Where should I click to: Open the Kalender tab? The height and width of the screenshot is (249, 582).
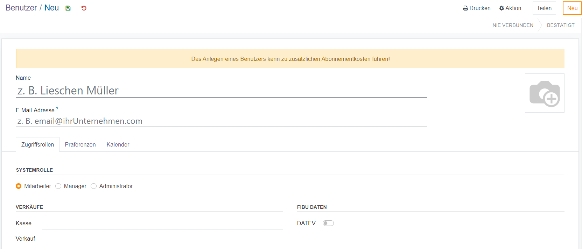118,144
